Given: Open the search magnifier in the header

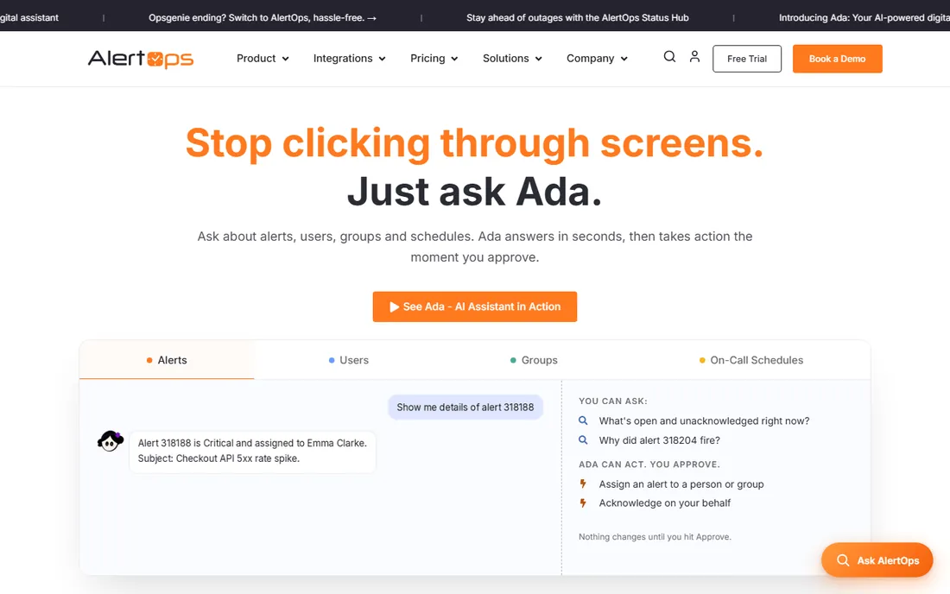Looking at the screenshot, I should coord(669,57).
